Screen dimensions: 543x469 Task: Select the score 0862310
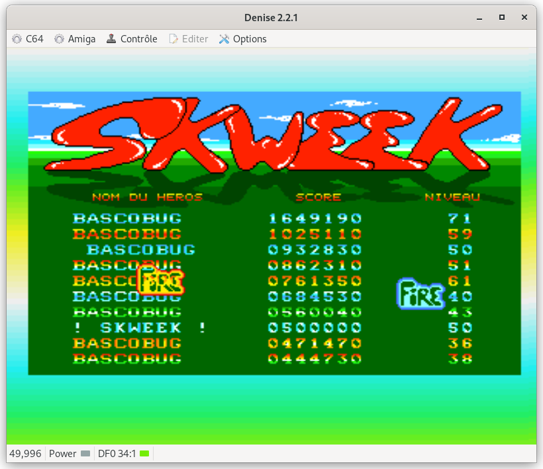click(315, 265)
